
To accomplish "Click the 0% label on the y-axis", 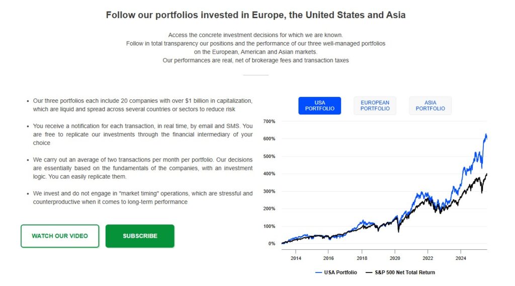I will tap(271, 244).
